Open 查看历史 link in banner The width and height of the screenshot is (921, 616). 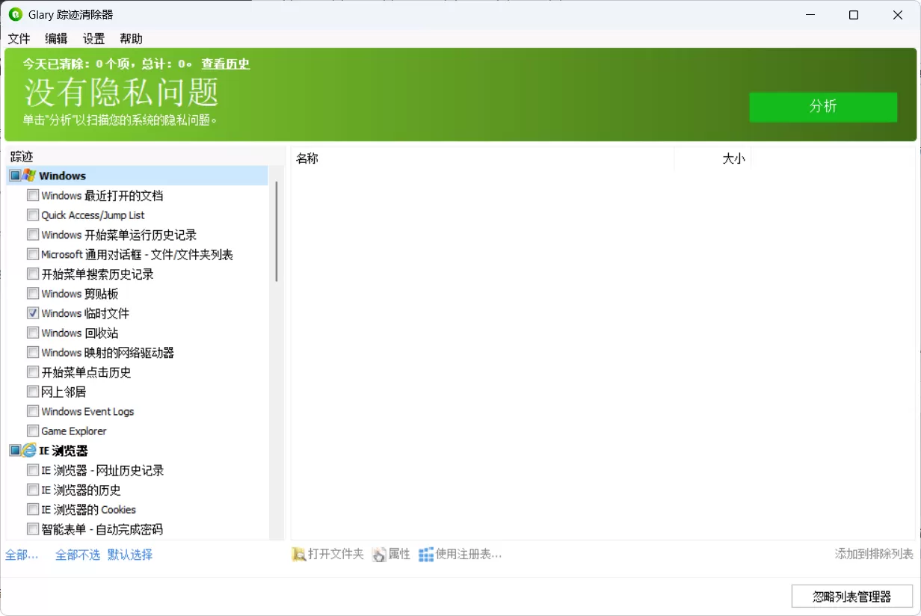click(224, 64)
